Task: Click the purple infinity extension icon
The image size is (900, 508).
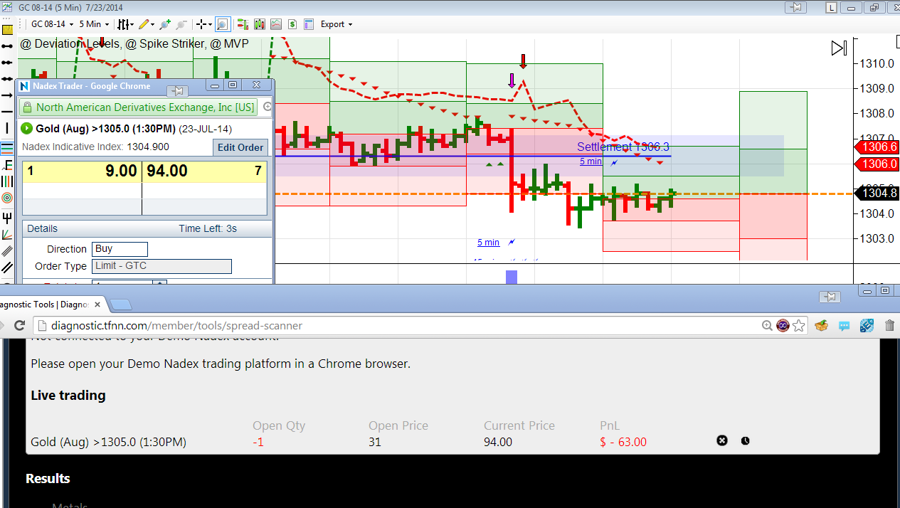Action: tap(783, 325)
